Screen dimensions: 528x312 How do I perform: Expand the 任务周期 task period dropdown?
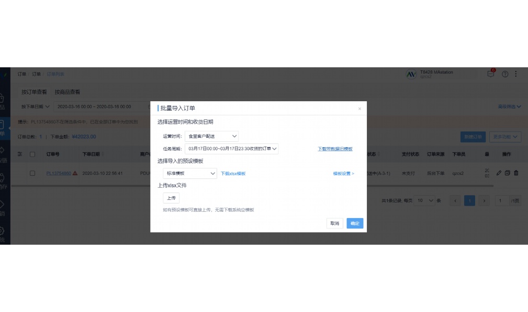click(x=231, y=149)
